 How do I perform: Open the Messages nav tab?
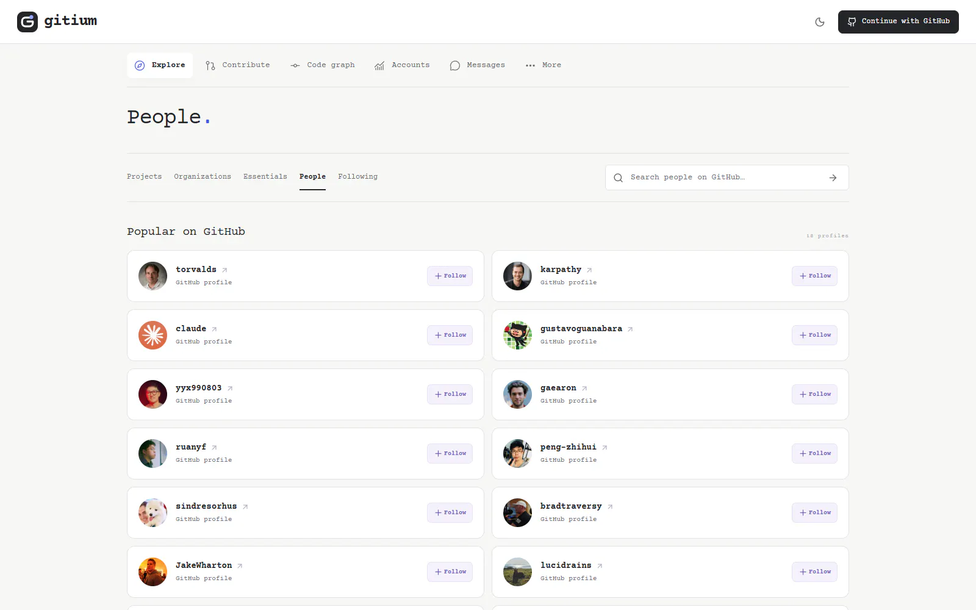477,65
